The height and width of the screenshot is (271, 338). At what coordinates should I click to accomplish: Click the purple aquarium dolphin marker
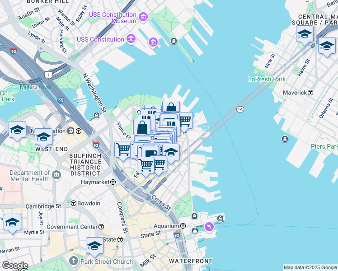(x=209, y=227)
